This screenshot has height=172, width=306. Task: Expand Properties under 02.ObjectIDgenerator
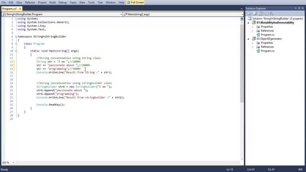coord(253,43)
